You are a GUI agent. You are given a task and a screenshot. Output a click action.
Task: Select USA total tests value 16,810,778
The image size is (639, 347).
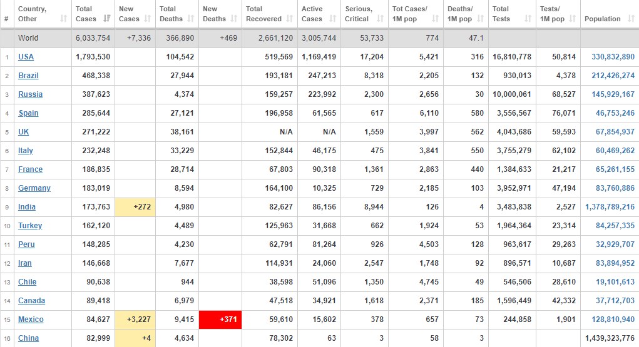[512, 57]
